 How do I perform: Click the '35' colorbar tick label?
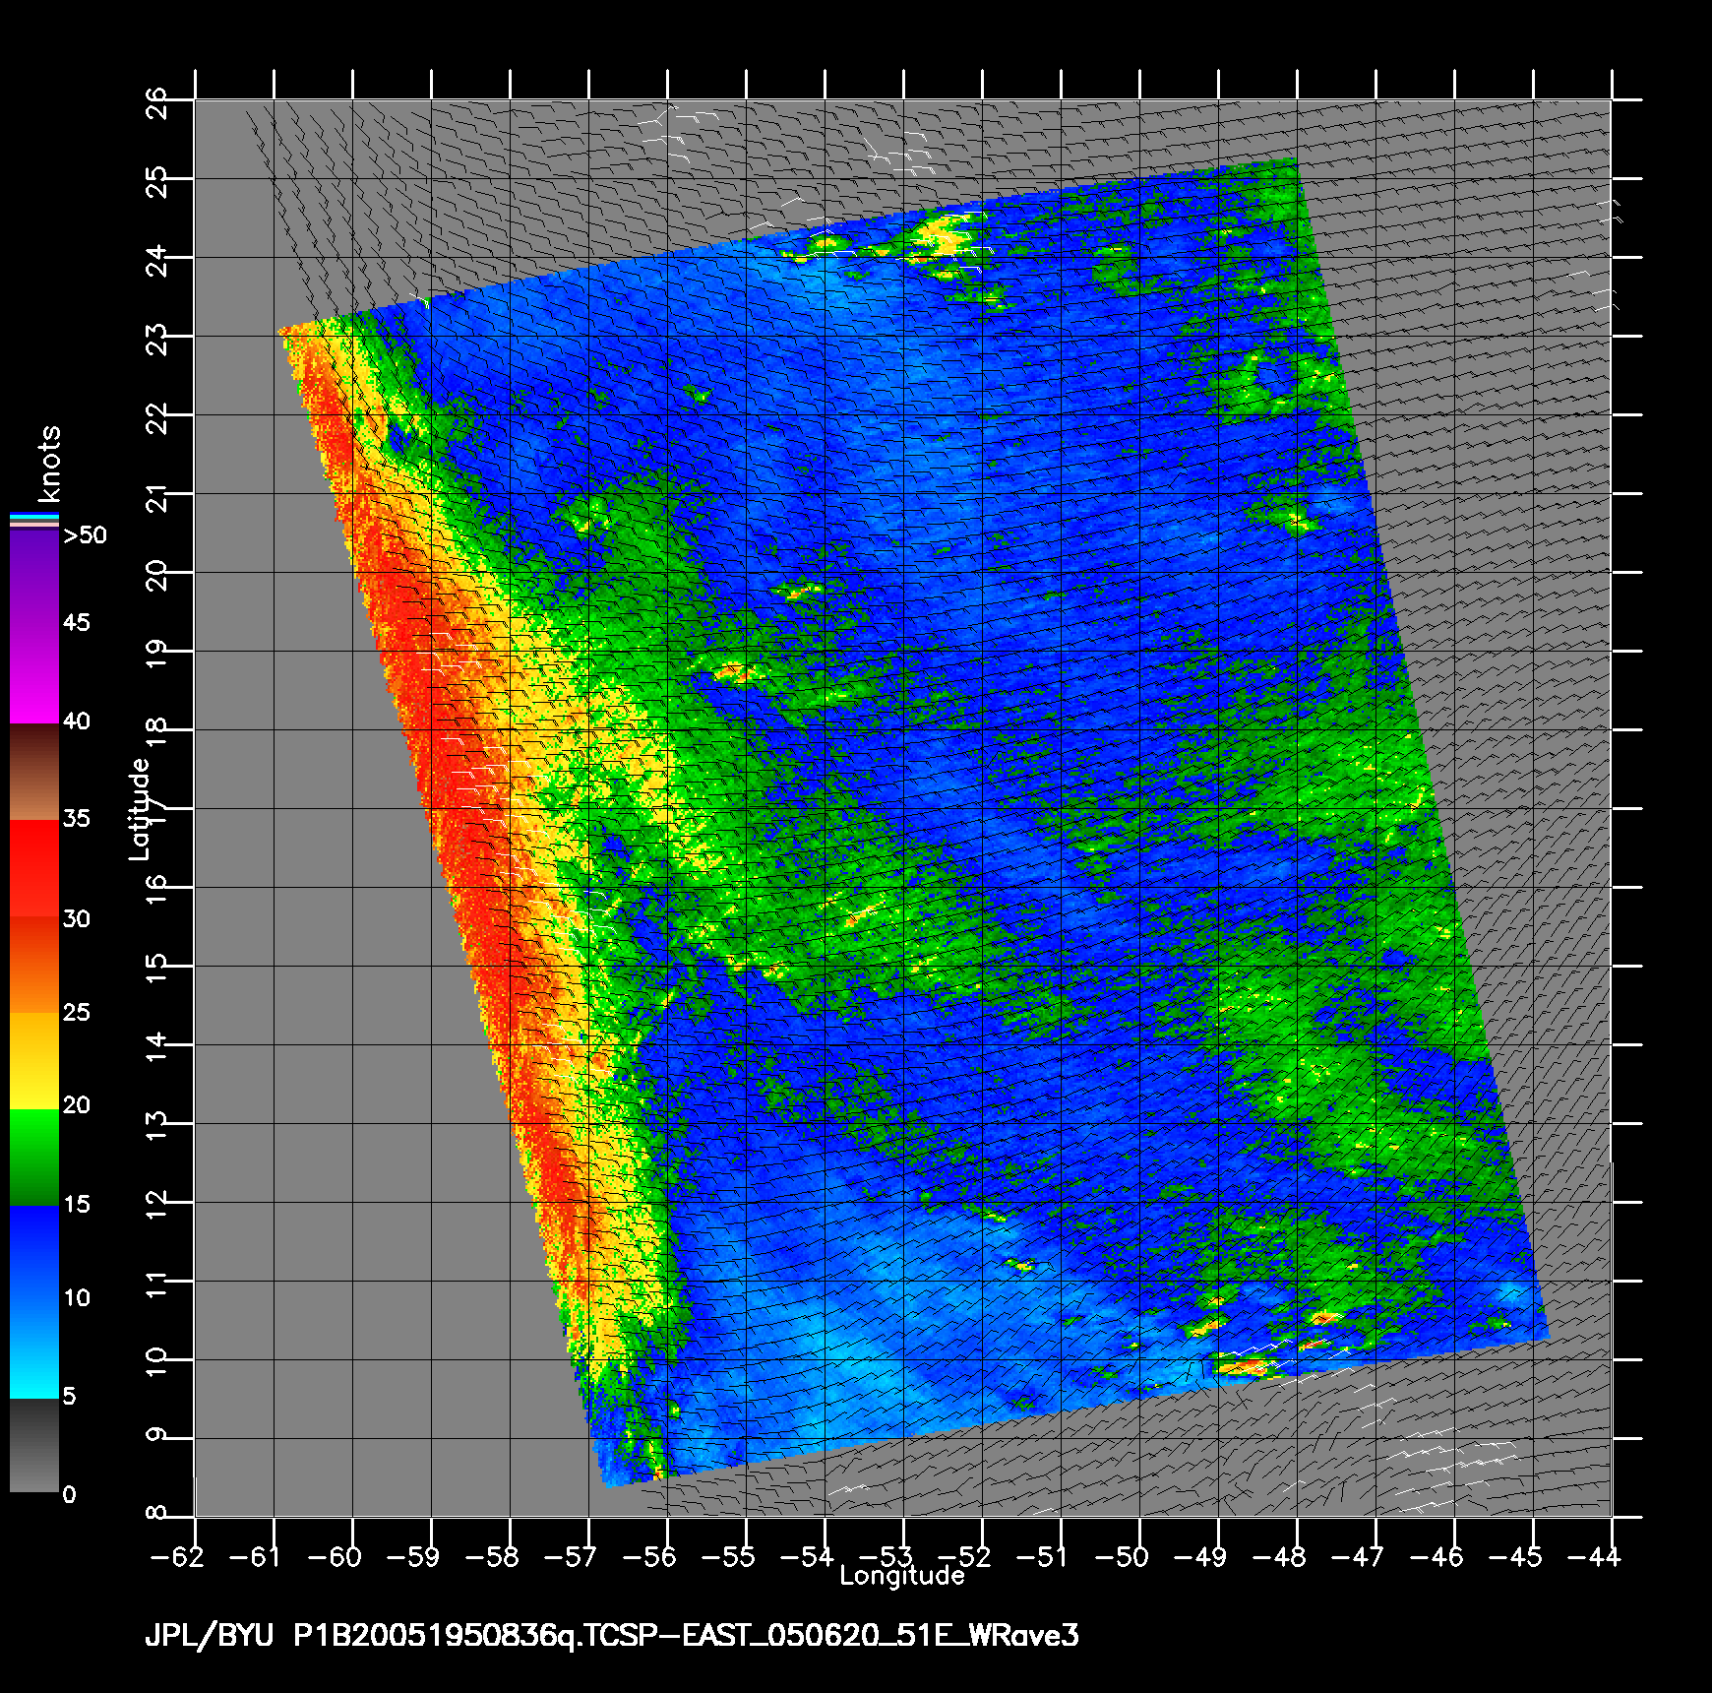[77, 819]
